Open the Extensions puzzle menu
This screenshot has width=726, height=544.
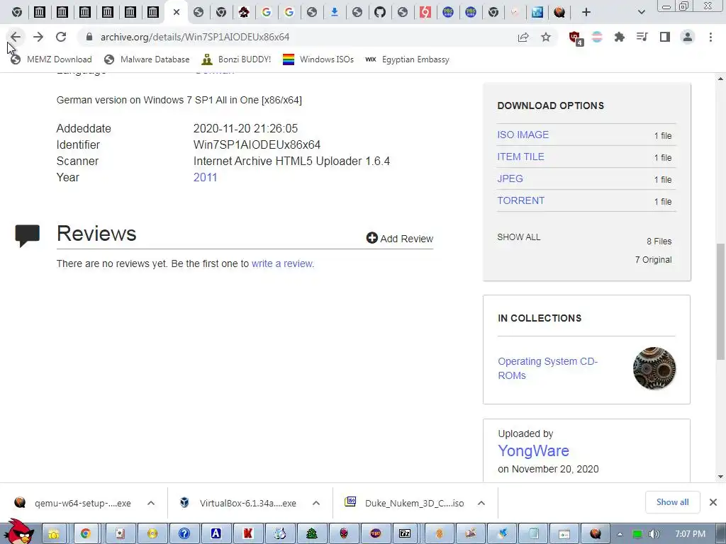[x=620, y=37]
